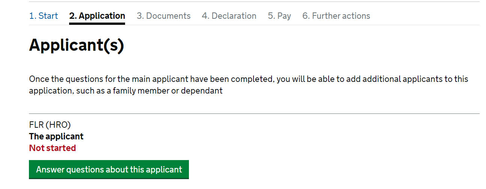
Task: Click the Applicant(s) page heading
Action: pos(77,45)
